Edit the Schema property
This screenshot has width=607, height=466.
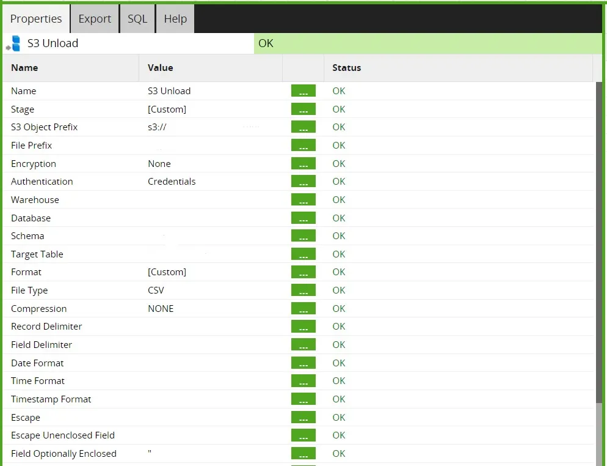[x=303, y=235]
